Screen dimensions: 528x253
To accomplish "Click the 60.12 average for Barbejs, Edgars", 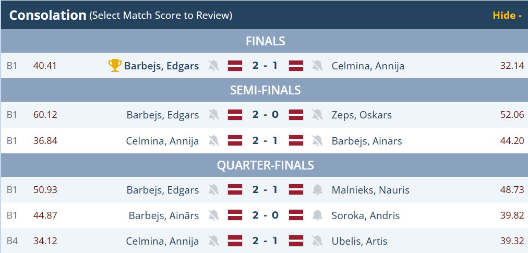I will click(x=45, y=115).
